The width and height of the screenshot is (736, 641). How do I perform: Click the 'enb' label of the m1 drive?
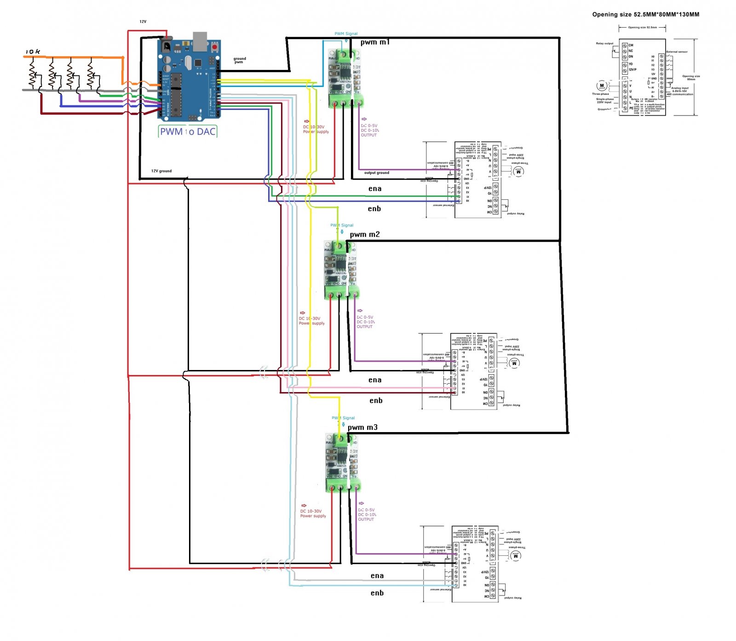374,209
